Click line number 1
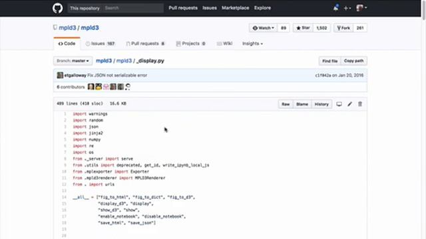Image resolution: width=426 pixels, height=239 pixels. click(65, 114)
